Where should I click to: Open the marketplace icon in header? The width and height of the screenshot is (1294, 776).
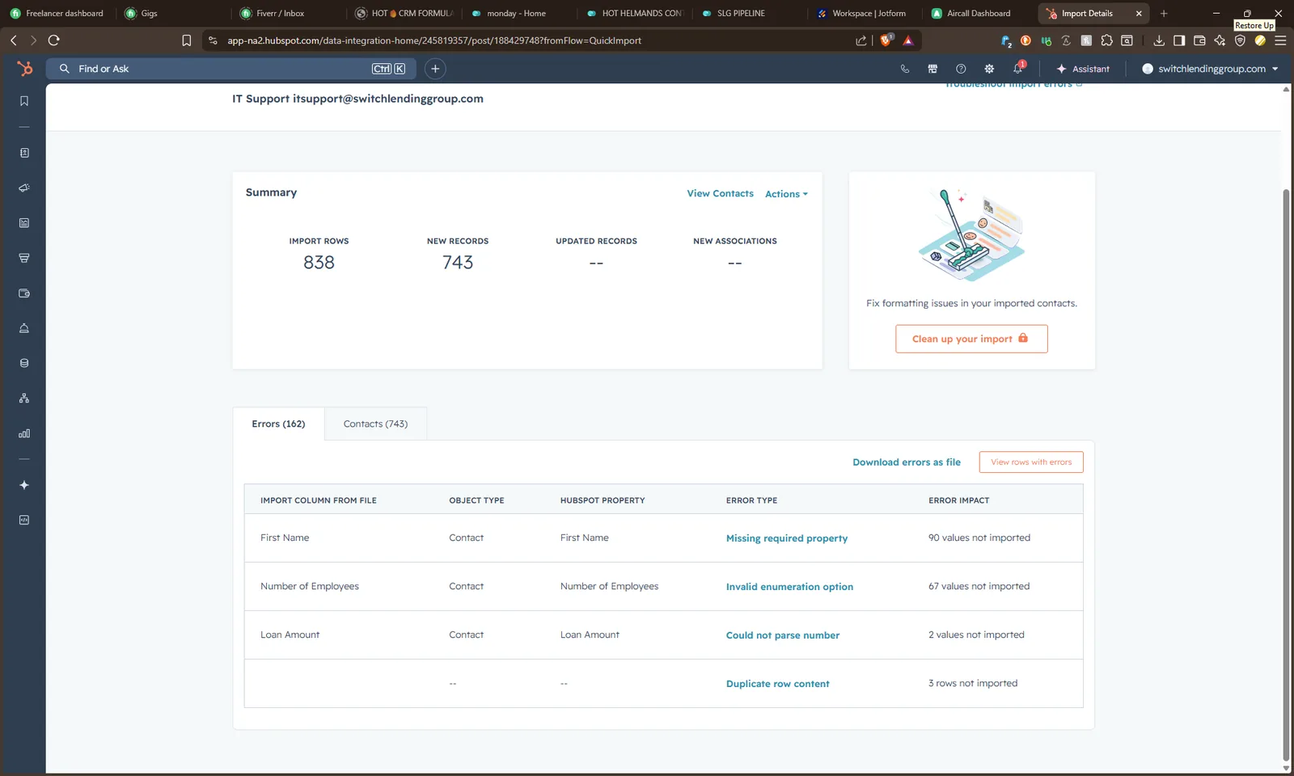click(x=932, y=69)
